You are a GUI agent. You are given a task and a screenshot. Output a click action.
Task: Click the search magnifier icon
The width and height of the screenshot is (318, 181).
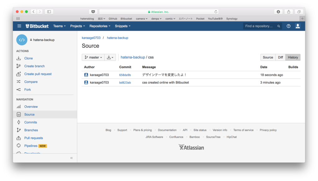pos(279,26)
